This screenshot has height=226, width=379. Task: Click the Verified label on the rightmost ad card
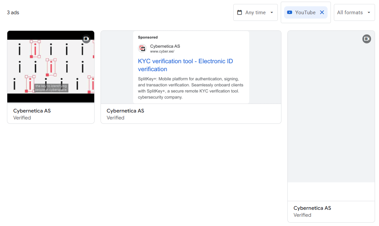302,215
